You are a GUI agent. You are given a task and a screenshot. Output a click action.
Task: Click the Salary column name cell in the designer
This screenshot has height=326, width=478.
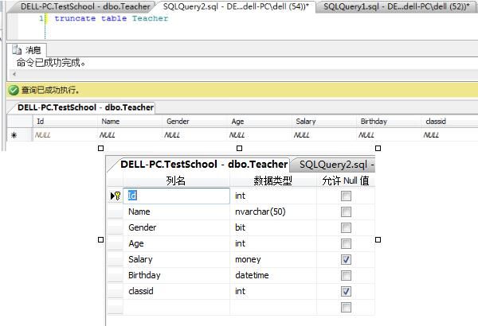(x=176, y=259)
